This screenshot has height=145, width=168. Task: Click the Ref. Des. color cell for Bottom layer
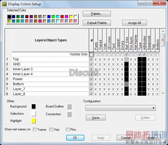126,84
